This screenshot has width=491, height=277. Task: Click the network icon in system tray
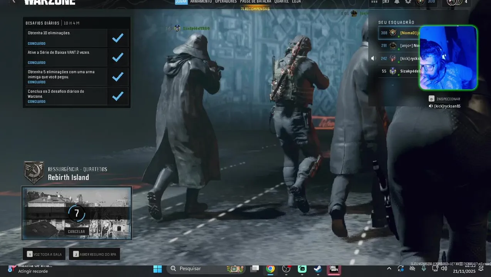435,269
